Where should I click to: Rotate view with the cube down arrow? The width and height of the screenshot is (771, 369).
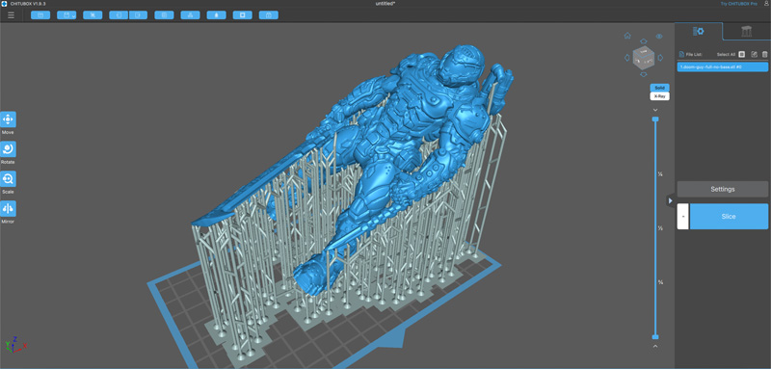644,75
